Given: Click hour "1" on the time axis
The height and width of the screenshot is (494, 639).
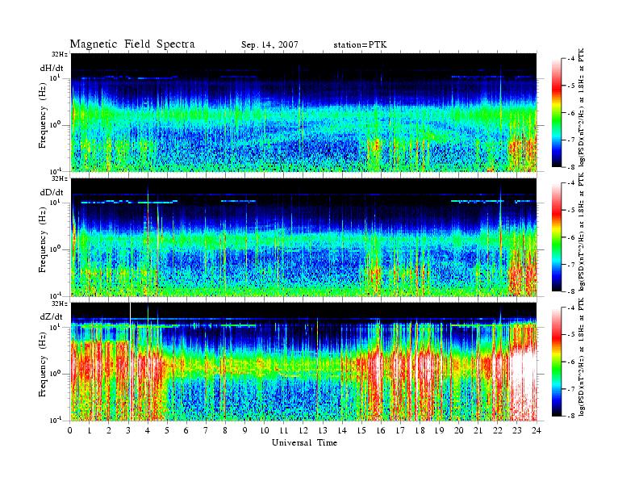Looking at the screenshot, I should [90, 430].
